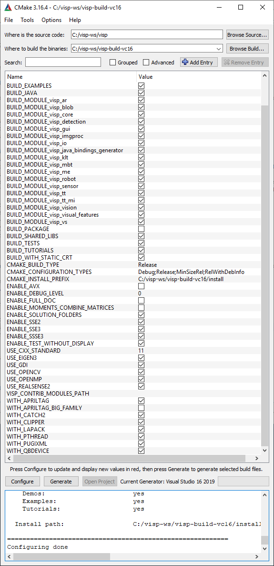The width and height of the screenshot is (274, 566).
Task: Select the CMAKE_BUILD_TYPE value Release
Action: tap(147, 264)
